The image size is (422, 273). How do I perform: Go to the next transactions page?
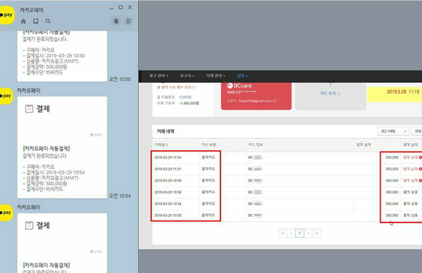308,233
